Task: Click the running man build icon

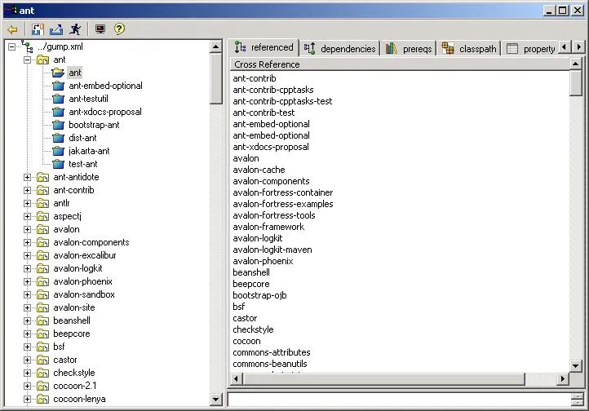Action: (x=75, y=29)
